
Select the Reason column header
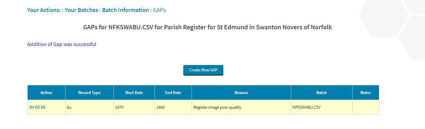pos(241,93)
